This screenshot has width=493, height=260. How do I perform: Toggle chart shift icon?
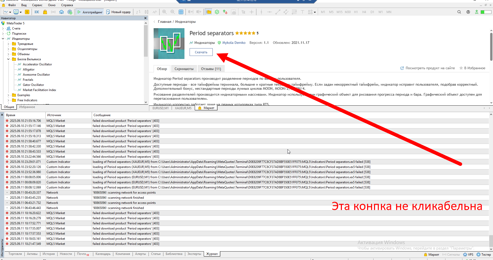[x=199, y=12]
